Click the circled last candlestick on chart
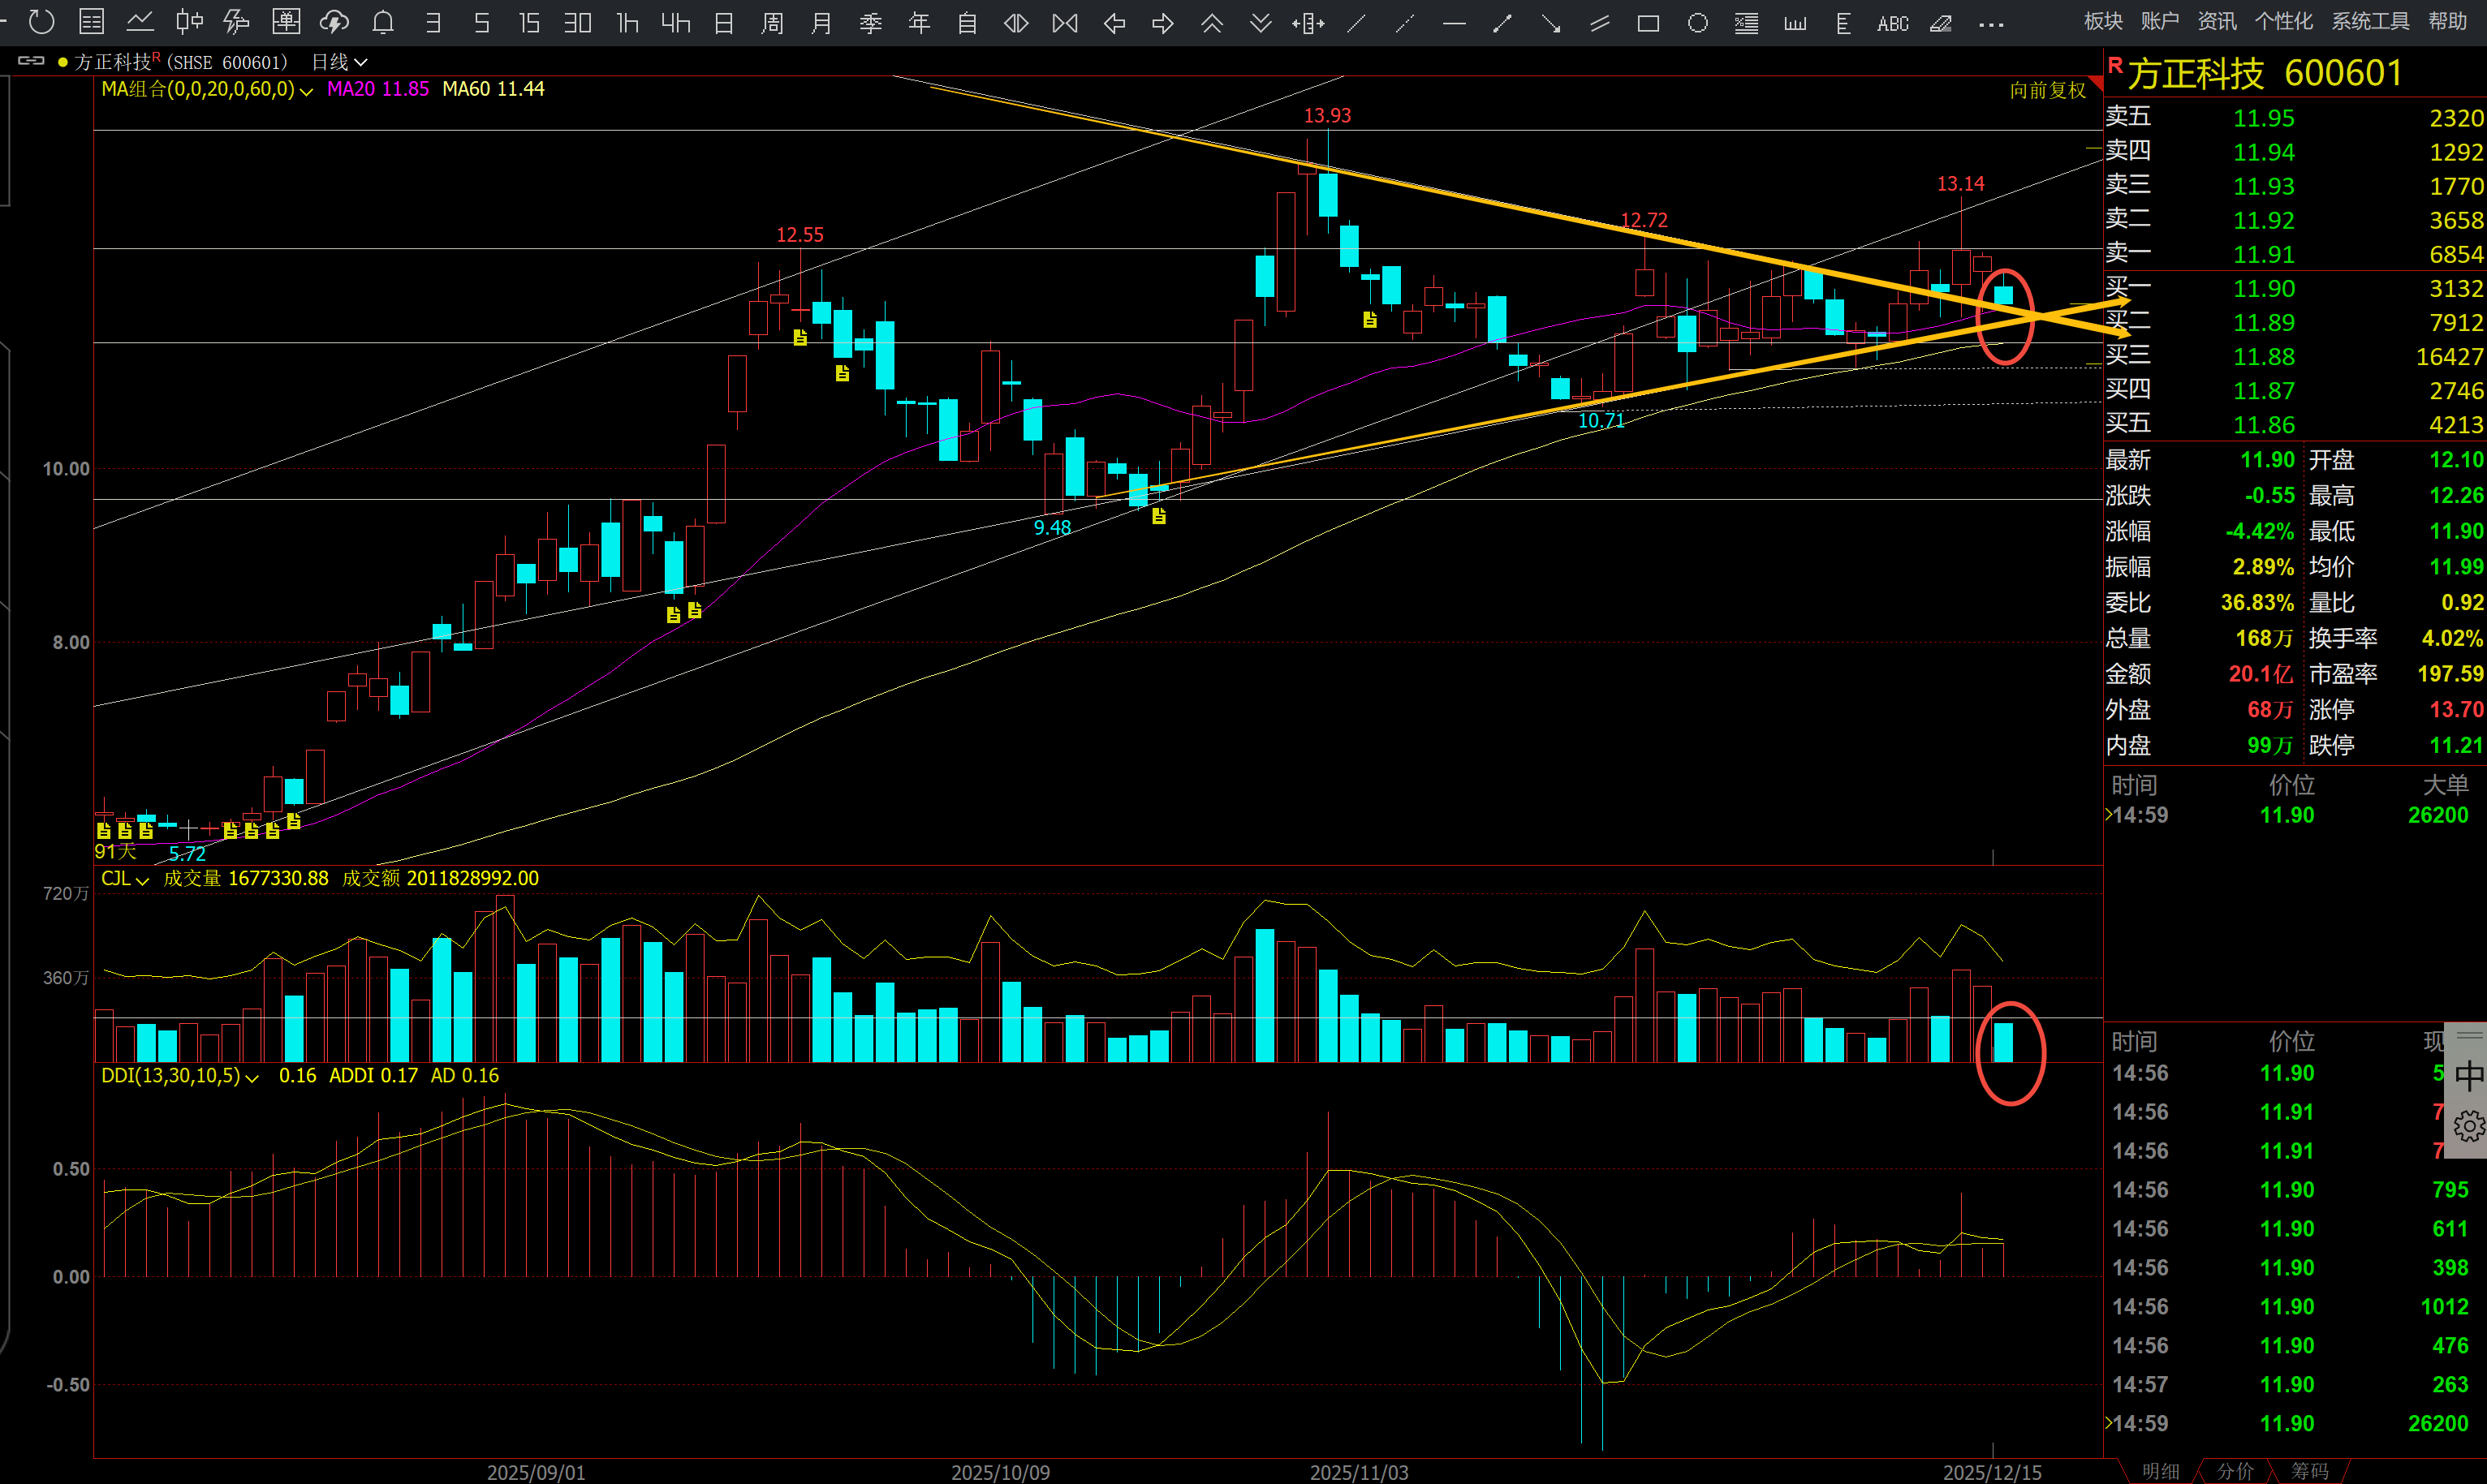The height and width of the screenshot is (1484, 2487). tap(2004, 296)
